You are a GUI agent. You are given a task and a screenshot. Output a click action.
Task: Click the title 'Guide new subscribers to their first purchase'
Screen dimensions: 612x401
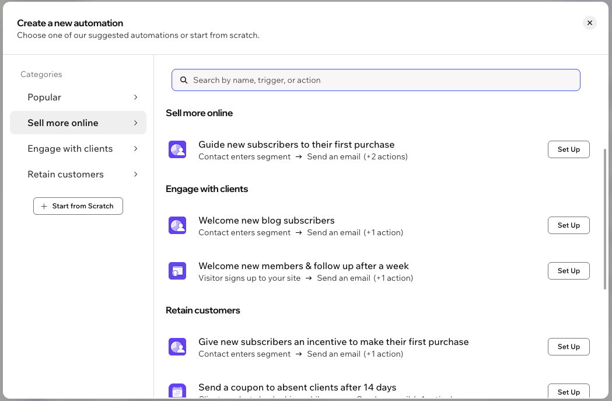pyautogui.click(x=296, y=145)
